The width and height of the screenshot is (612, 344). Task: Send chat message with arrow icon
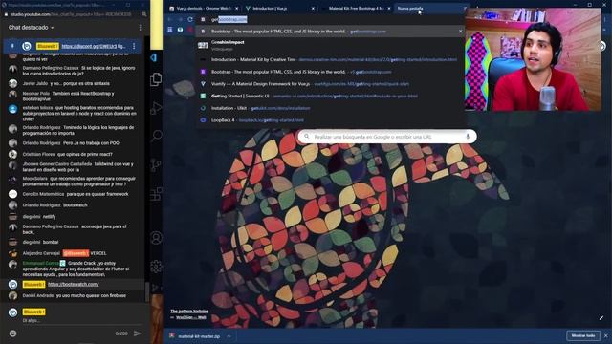[x=138, y=333]
